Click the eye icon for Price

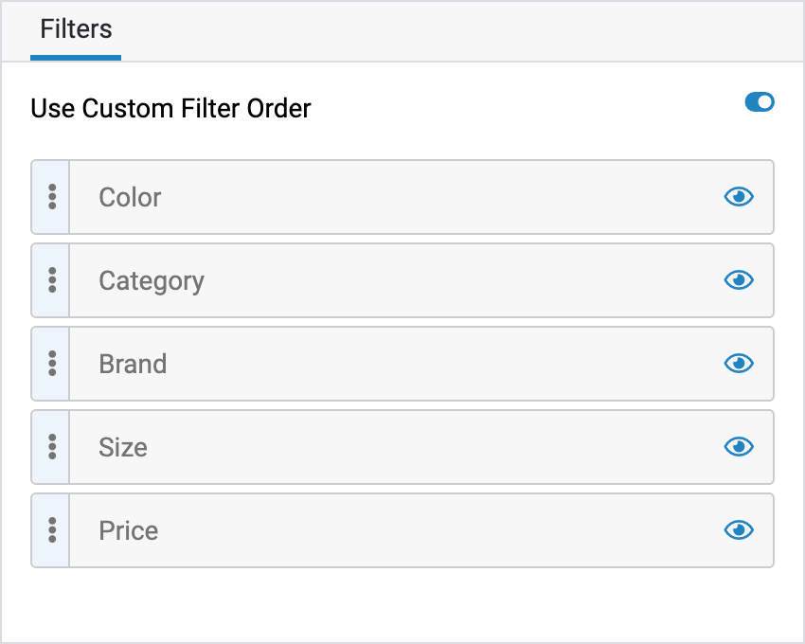click(739, 530)
